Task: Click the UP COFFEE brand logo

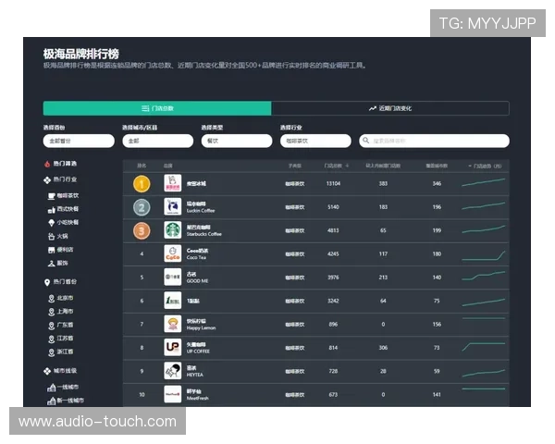Action: click(172, 347)
